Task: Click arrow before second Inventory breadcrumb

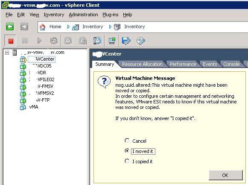Action: pyautogui.click(x=110, y=27)
